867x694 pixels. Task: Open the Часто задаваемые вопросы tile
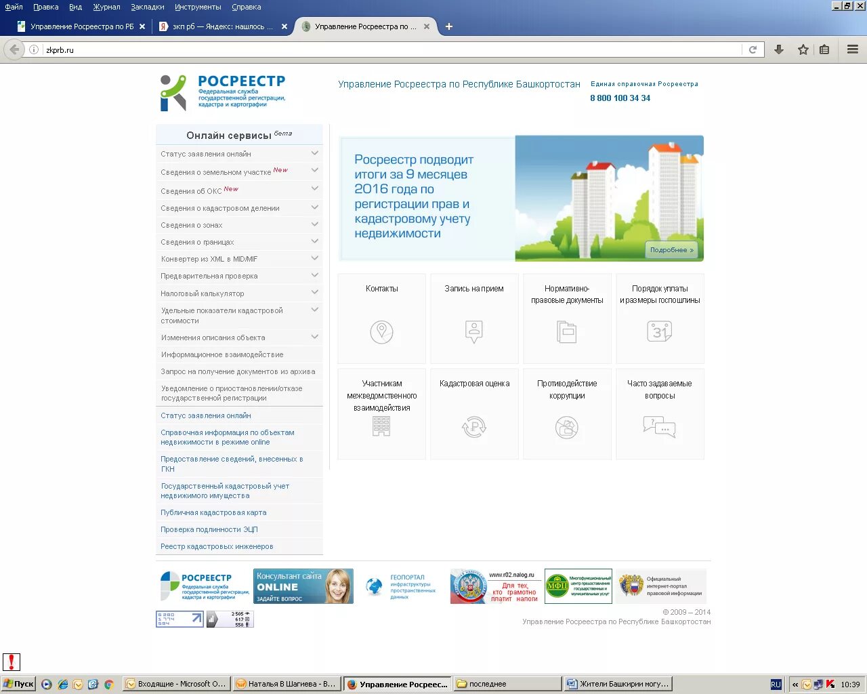pyautogui.click(x=660, y=414)
